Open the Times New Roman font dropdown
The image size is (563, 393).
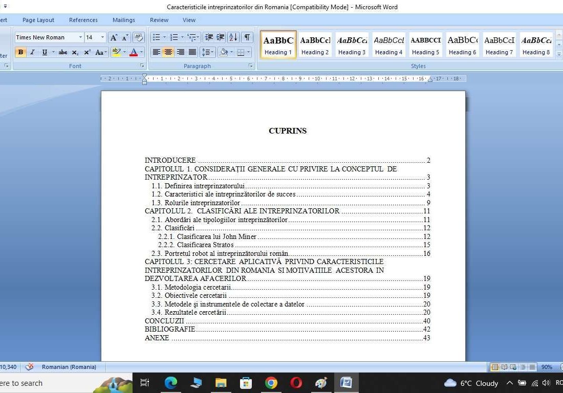[x=80, y=37]
